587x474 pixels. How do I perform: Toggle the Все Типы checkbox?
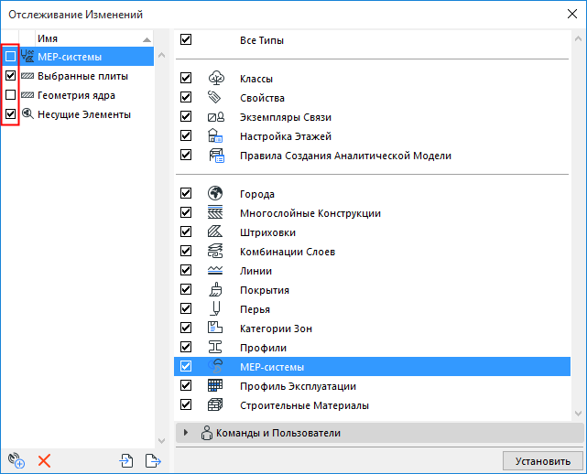pyautogui.click(x=186, y=39)
